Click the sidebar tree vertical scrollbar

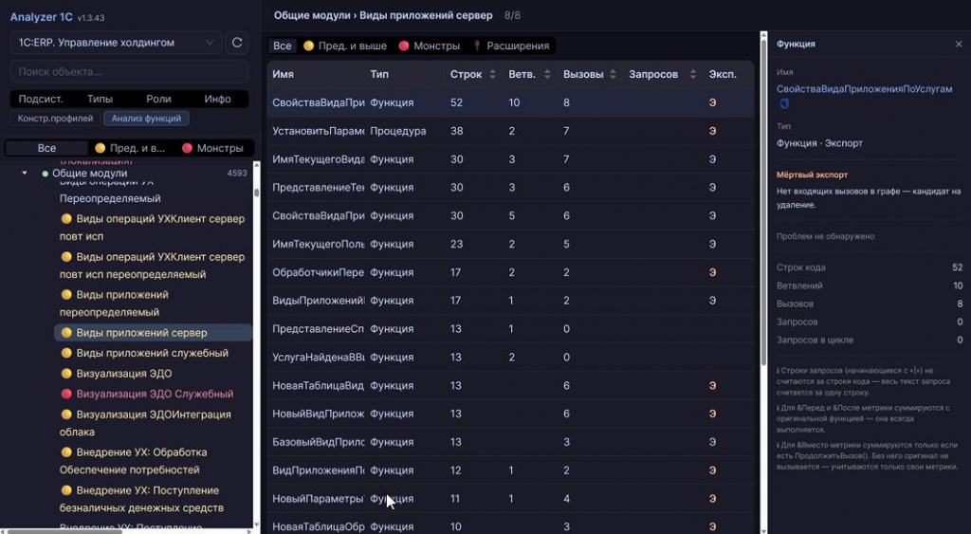(256, 193)
